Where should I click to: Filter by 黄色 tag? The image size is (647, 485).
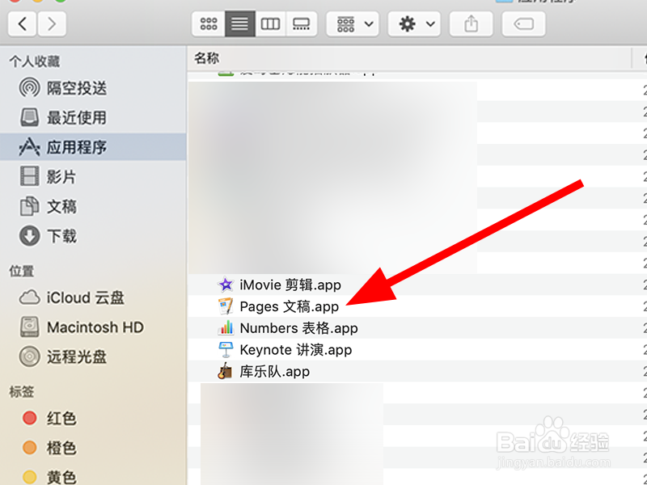point(93,477)
